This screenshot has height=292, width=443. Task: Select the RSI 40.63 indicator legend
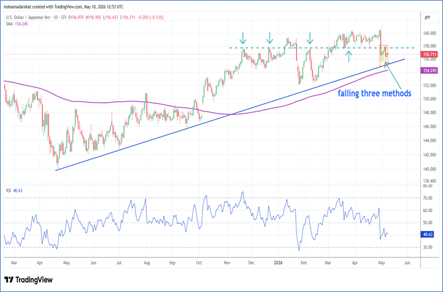pyautogui.click(x=14, y=191)
